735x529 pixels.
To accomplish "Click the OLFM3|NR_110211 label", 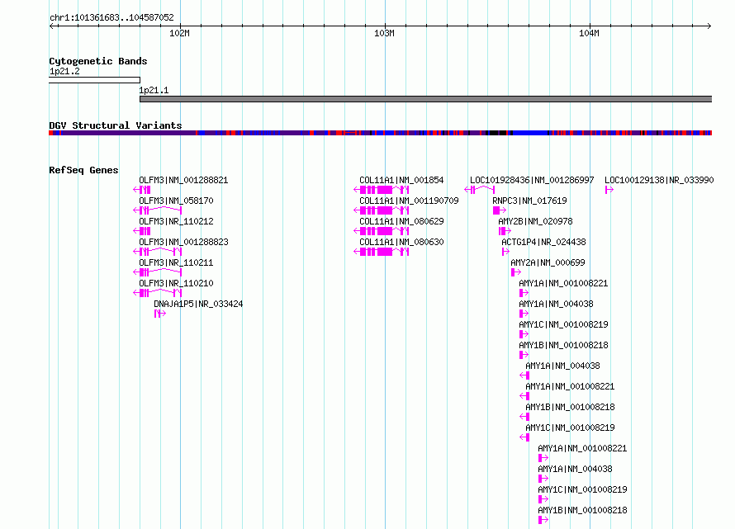I will 176,262.
